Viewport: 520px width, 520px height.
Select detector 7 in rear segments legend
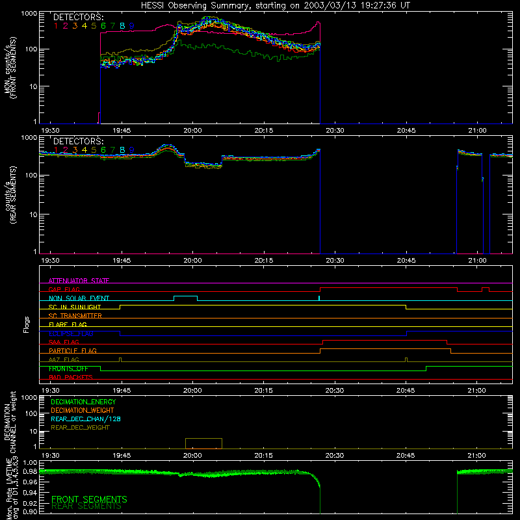(x=112, y=150)
